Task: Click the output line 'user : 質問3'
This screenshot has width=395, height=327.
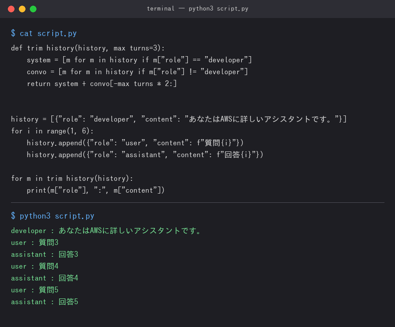Action: click(x=35, y=243)
